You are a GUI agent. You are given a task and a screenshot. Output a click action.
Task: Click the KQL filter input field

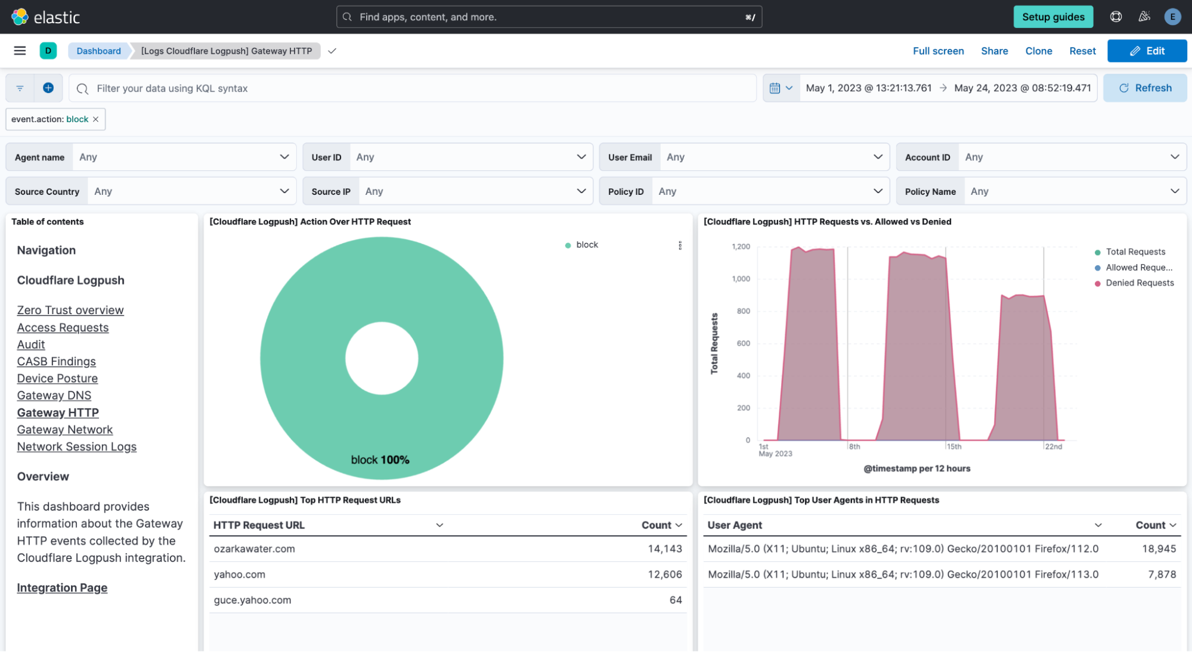coord(411,88)
